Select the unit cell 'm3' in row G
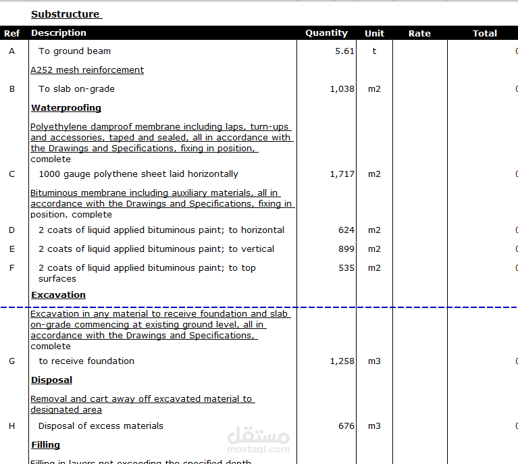Screen dimensions: 518x464 pyautogui.click(x=374, y=361)
